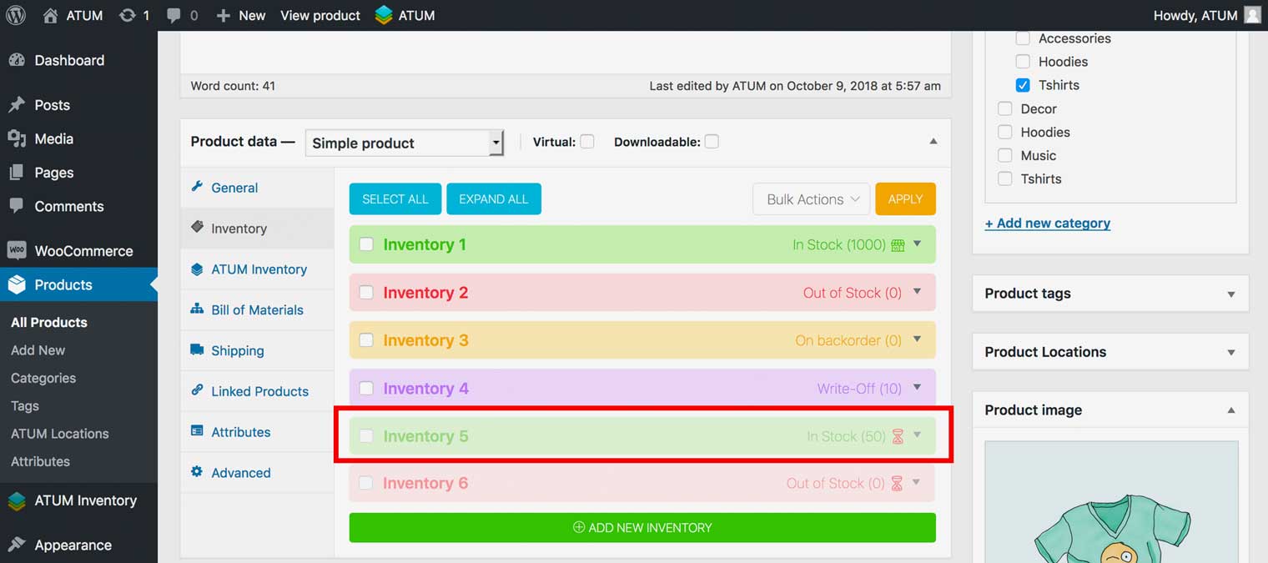The width and height of the screenshot is (1268, 563).
Task: Enable the Virtual product checkbox
Action: [587, 142]
